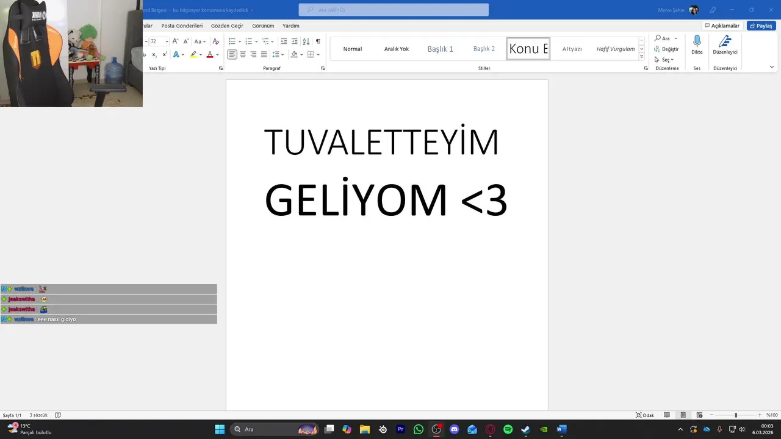Shrink font size with the smaller A icon
Screen dimensions: 781x439
[x=185, y=41]
